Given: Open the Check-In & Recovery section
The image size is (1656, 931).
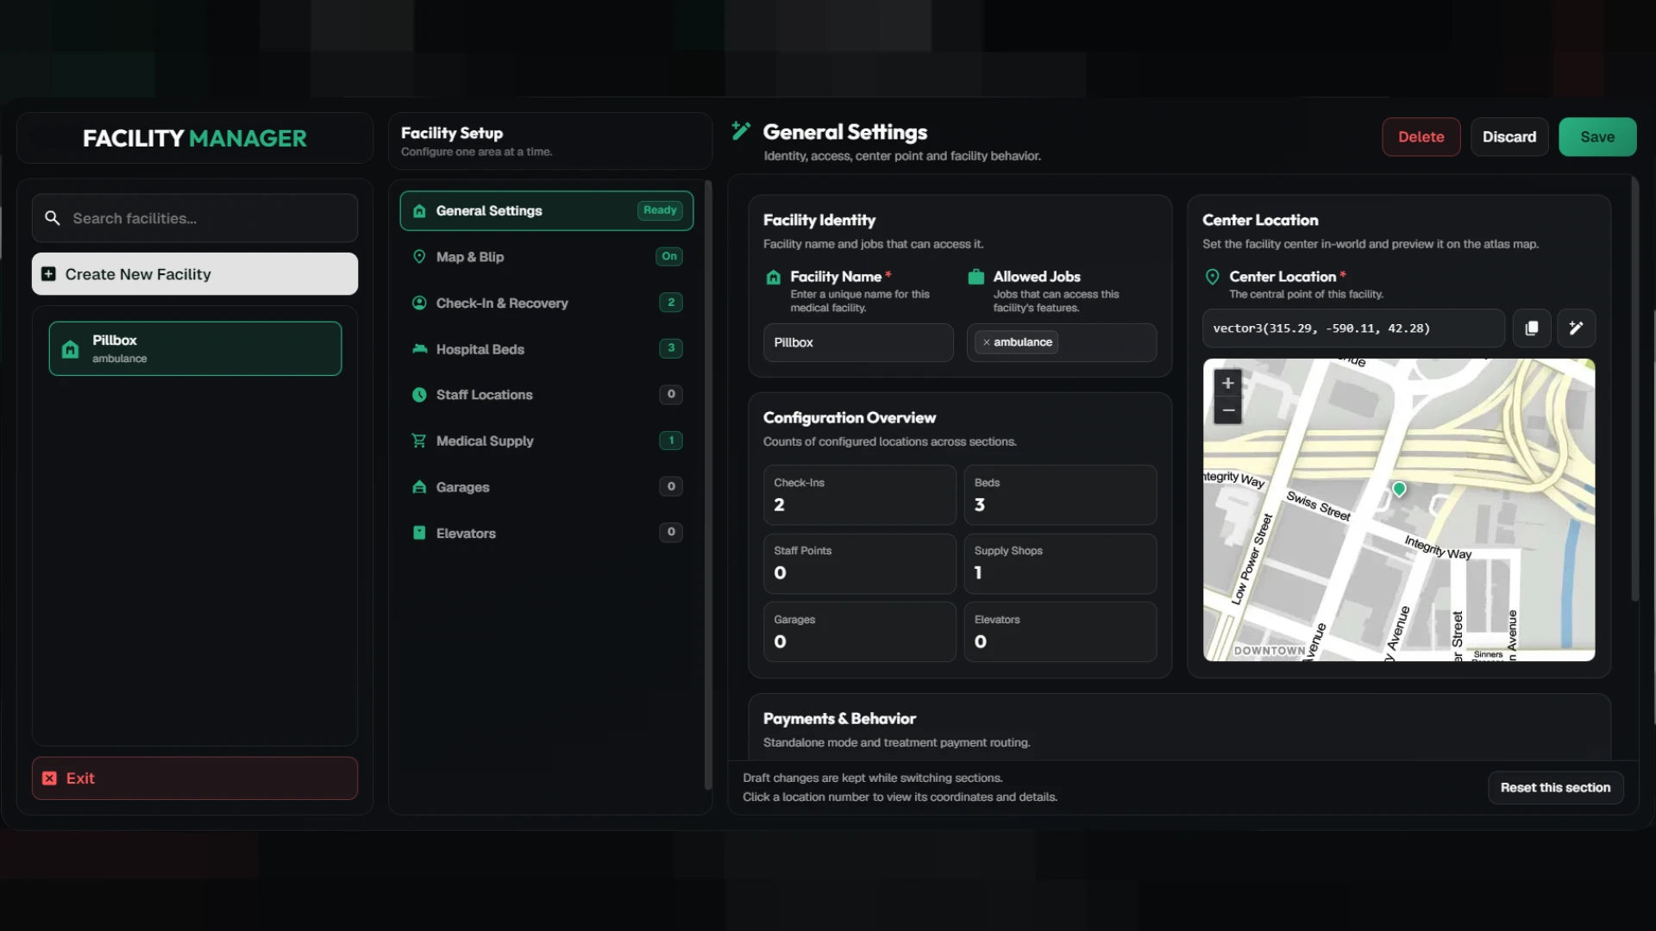Looking at the screenshot, I should pyautogui.click(x=547, y=303).
